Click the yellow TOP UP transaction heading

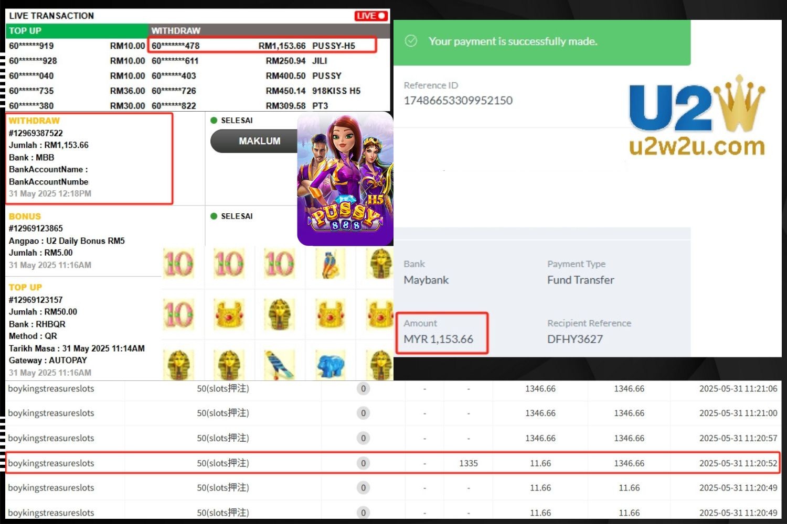pos(25,287)
